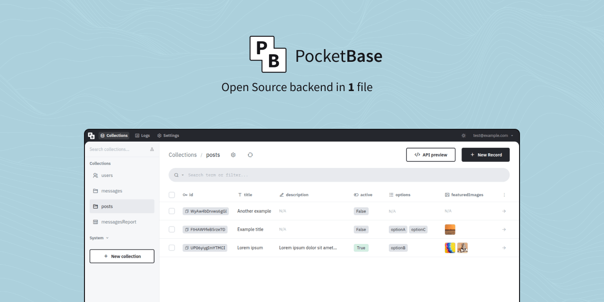This screenshot has width=604, height=302.
Task: Open the colorful featured image thumbnail on Lorem ipsum
Action: pyautogui.click(x=450, y=247)
